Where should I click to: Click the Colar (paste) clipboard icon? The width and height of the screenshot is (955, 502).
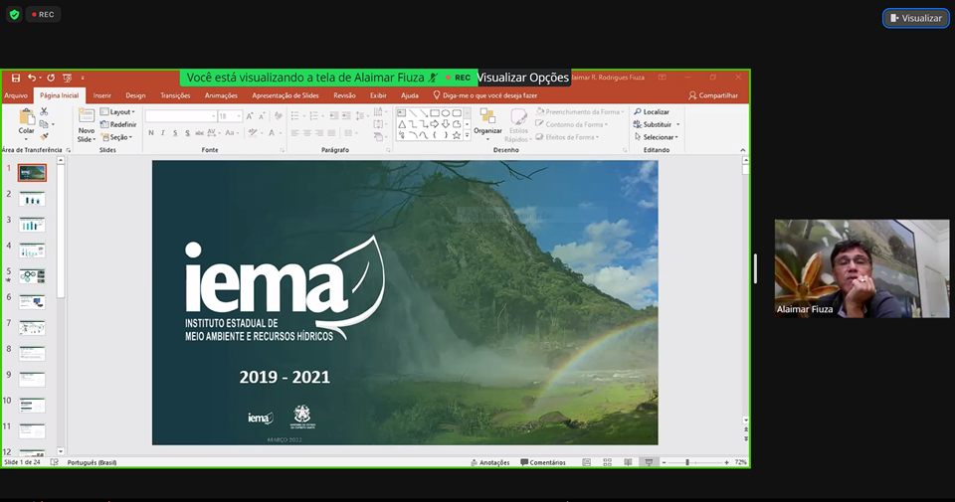pyautogui.click(x=26, y=117)
